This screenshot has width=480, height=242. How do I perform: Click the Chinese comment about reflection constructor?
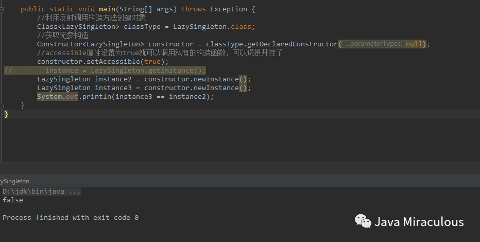click(92, 18)
